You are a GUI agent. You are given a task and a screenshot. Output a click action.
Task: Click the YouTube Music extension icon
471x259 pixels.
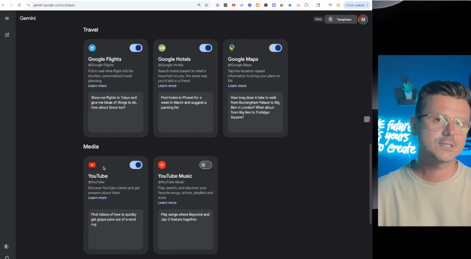tap(162, 165)
